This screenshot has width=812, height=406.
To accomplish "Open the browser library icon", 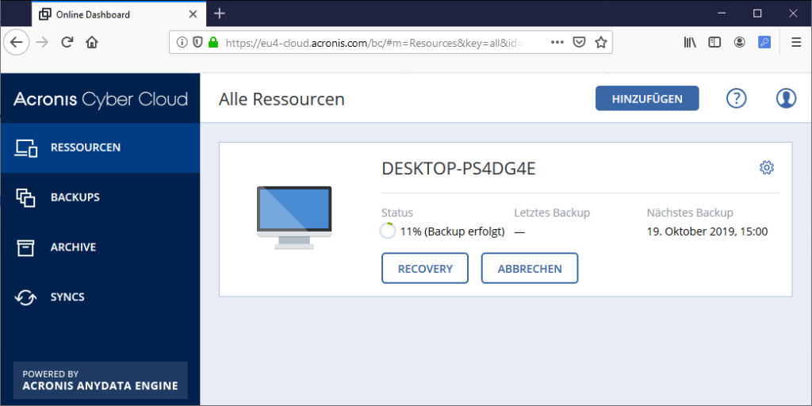I will [x=690, y=43].
